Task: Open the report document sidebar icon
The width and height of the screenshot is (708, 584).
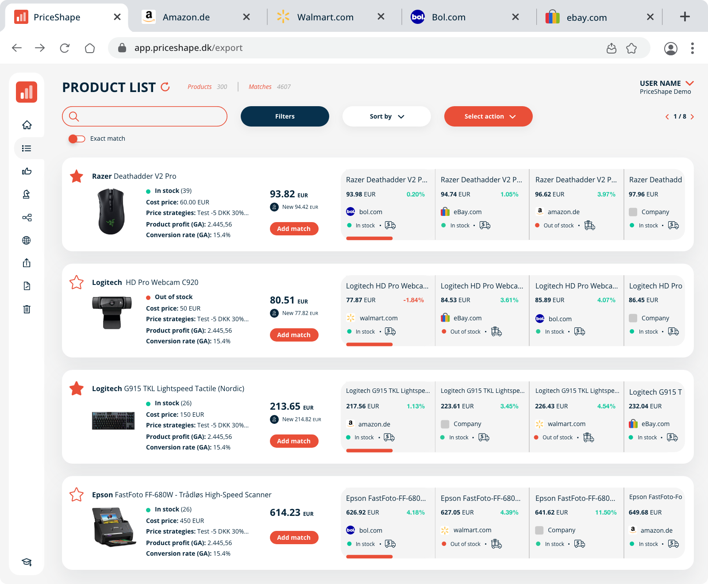Action: (x=27, y=286)
